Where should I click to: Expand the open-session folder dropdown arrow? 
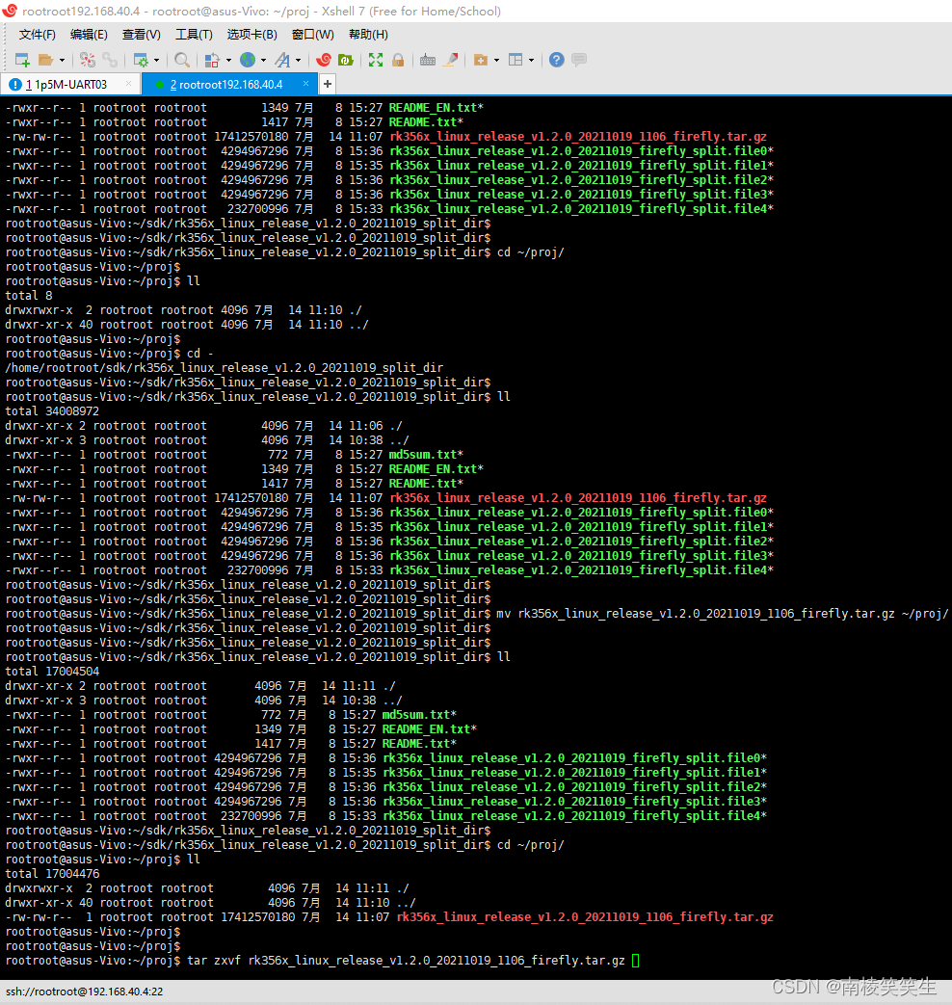point(62,61)
